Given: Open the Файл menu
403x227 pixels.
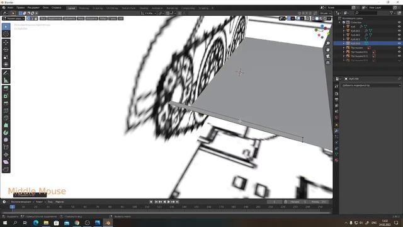Looking at the screenshot, I should tap(10, 8).
